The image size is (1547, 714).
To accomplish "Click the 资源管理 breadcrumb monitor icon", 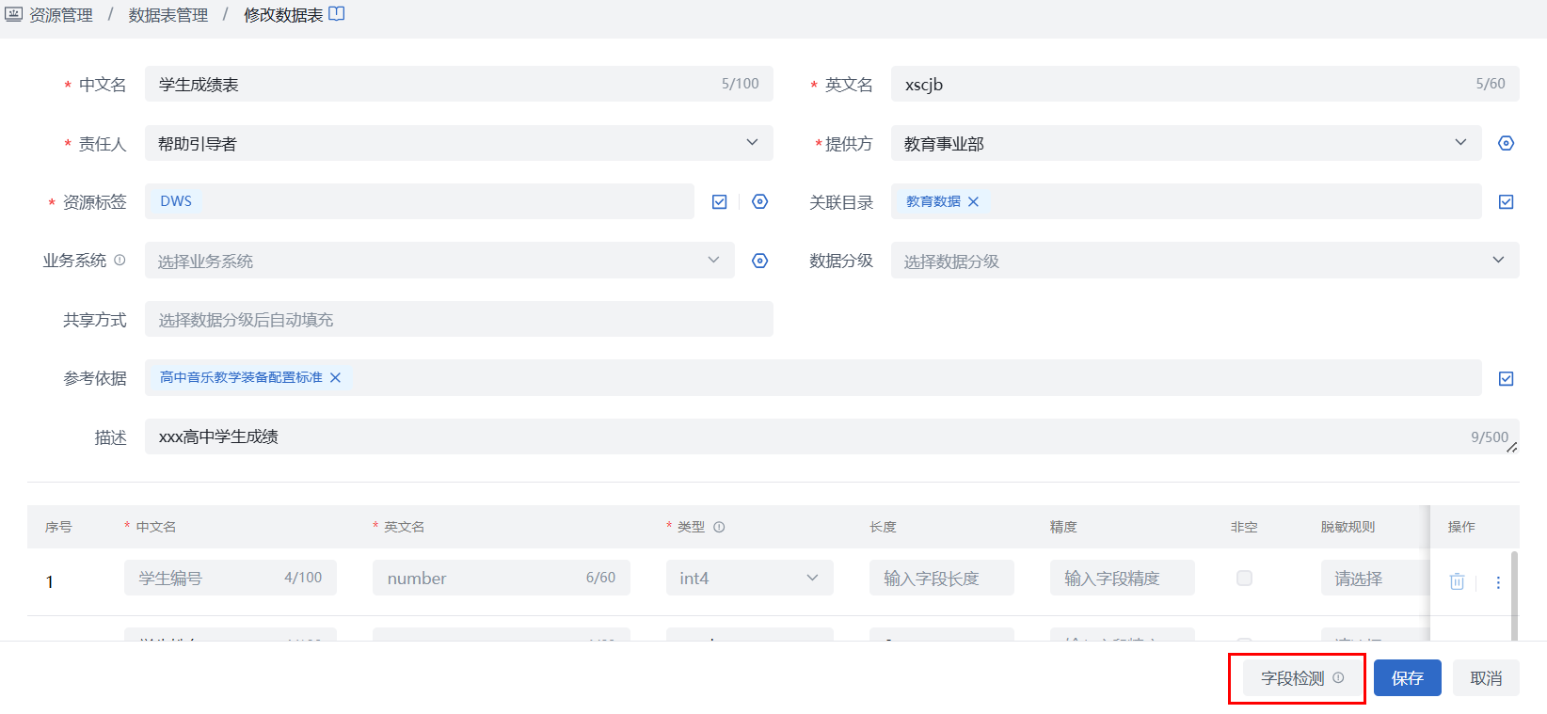I will (13, 14).
